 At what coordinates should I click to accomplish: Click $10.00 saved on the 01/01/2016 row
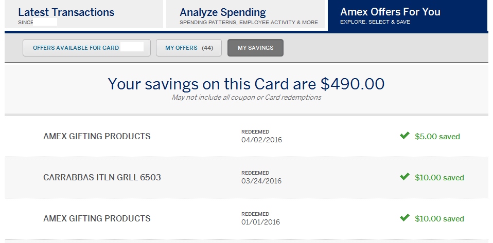(x=439, y=219)
